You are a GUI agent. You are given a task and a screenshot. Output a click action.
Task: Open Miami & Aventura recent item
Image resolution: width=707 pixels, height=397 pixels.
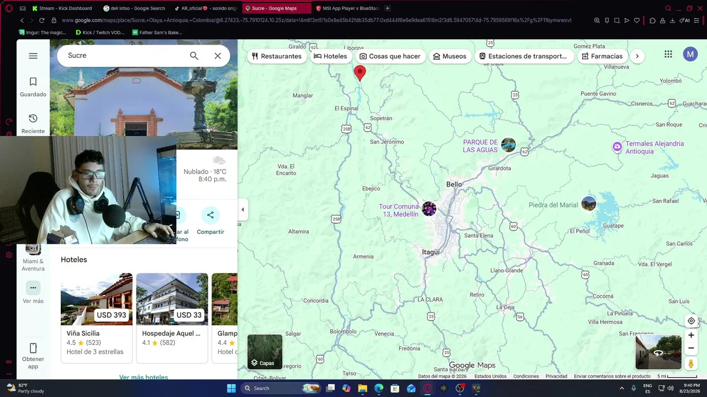point(33,258)
